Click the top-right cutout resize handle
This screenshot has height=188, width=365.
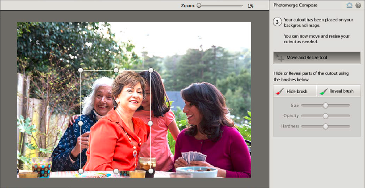(151, 70)
